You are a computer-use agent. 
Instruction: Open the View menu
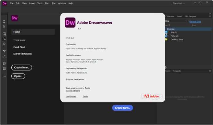coord(24,3)
